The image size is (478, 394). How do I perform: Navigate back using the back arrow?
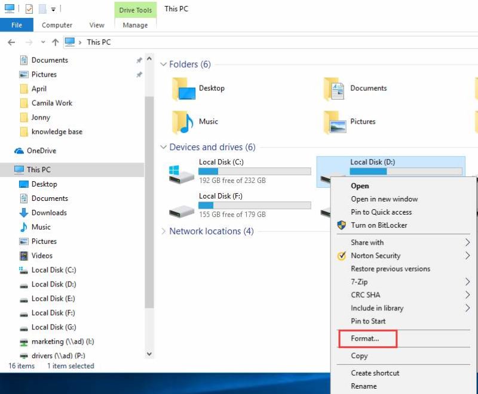coord(12,42)
